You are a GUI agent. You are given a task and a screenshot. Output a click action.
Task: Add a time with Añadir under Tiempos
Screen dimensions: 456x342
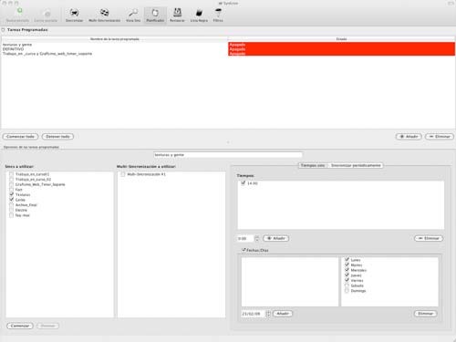point(275,238)
